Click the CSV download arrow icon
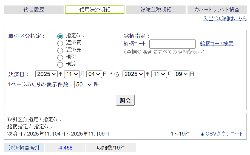 click(x=202, y=134)
